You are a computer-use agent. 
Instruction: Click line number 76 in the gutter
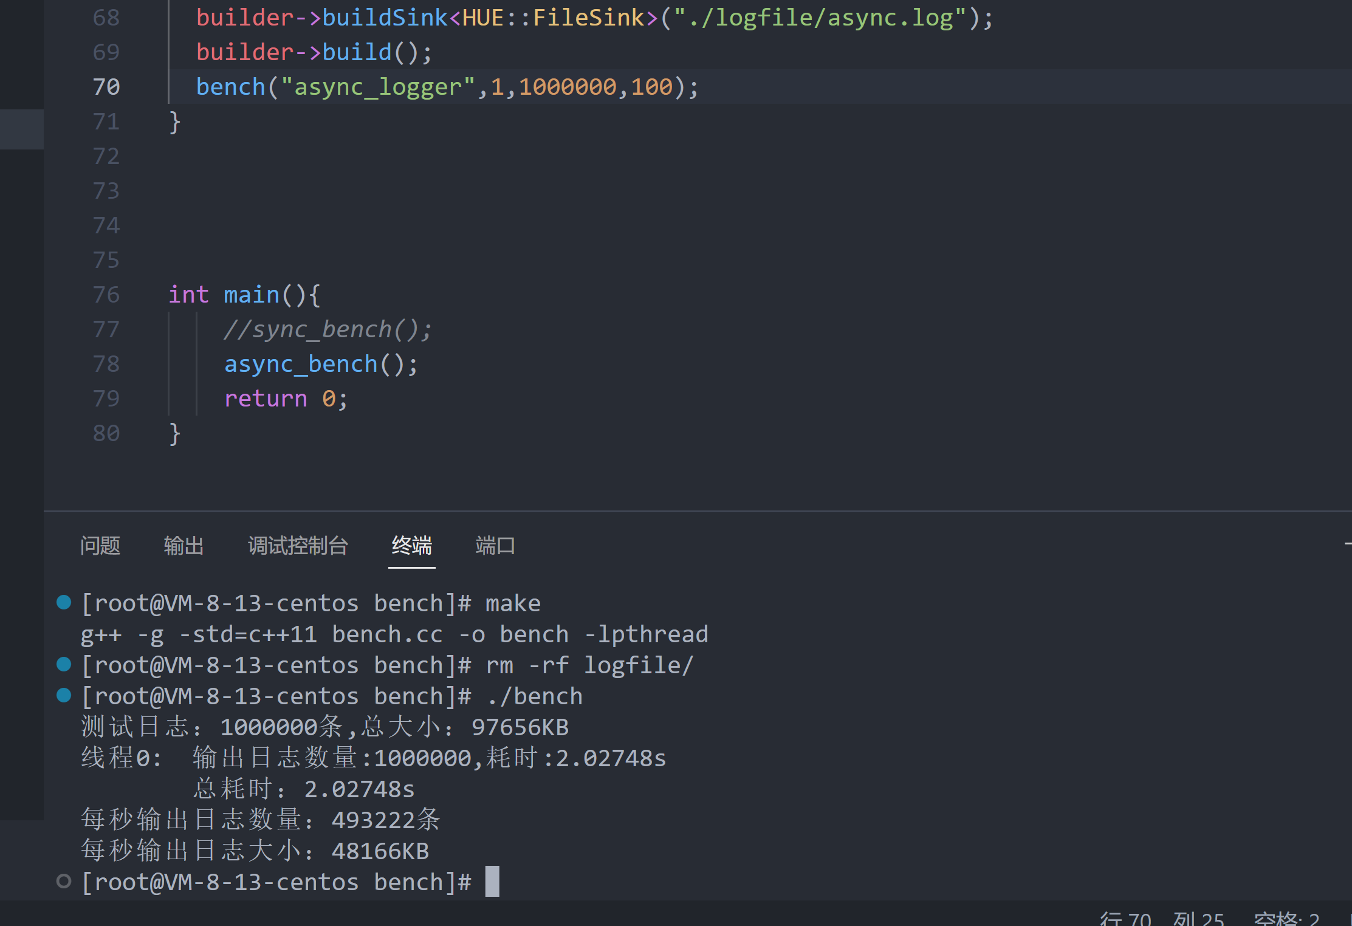(106, 295)
